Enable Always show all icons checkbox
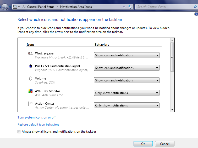198x148 pixels. click(19, 132)
